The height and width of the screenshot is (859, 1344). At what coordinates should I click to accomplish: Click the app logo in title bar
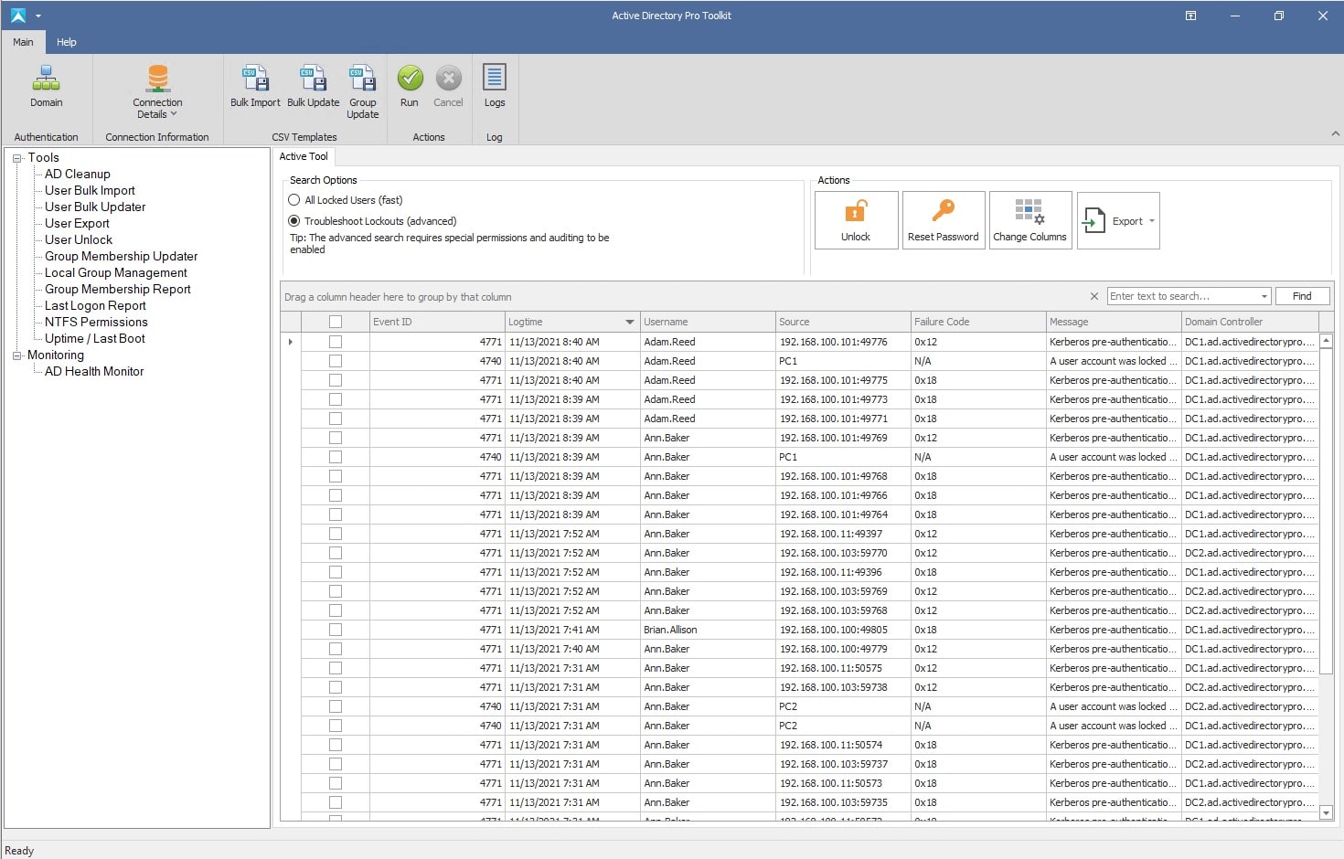pos(18,16)
